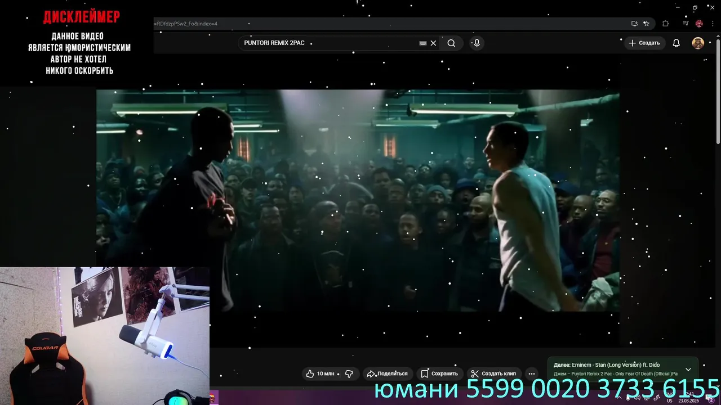Open the notifications bell
The height and width of the screenshot is (405, 721).
coord(677,43)
